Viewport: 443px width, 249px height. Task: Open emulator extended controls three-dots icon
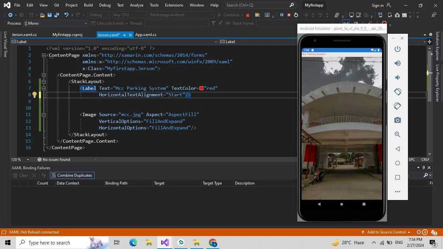pos(398,192)
